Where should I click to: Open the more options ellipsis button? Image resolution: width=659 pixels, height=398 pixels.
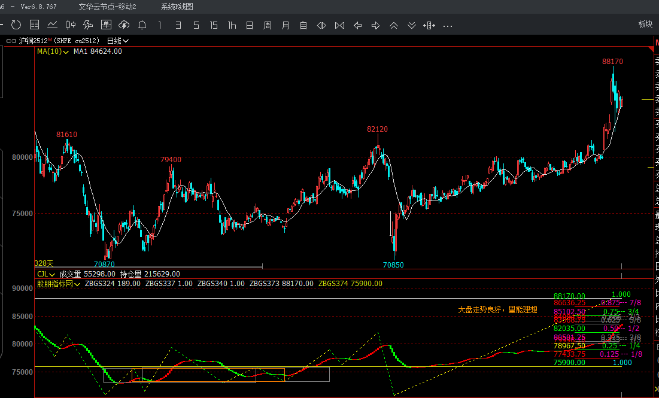click(447, 25)
